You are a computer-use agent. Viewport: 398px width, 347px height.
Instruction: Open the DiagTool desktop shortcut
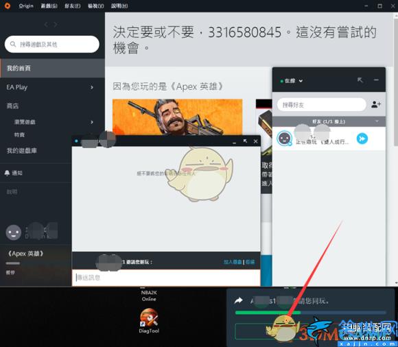tap(149, 321)
